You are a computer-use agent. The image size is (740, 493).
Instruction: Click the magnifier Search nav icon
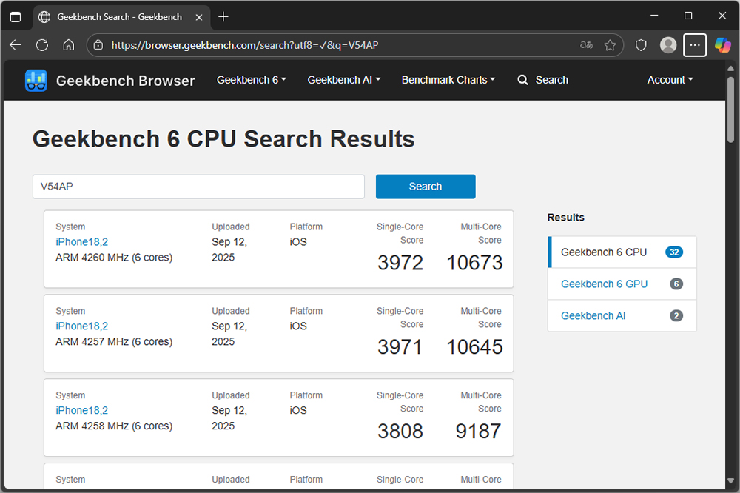[522, 80]
